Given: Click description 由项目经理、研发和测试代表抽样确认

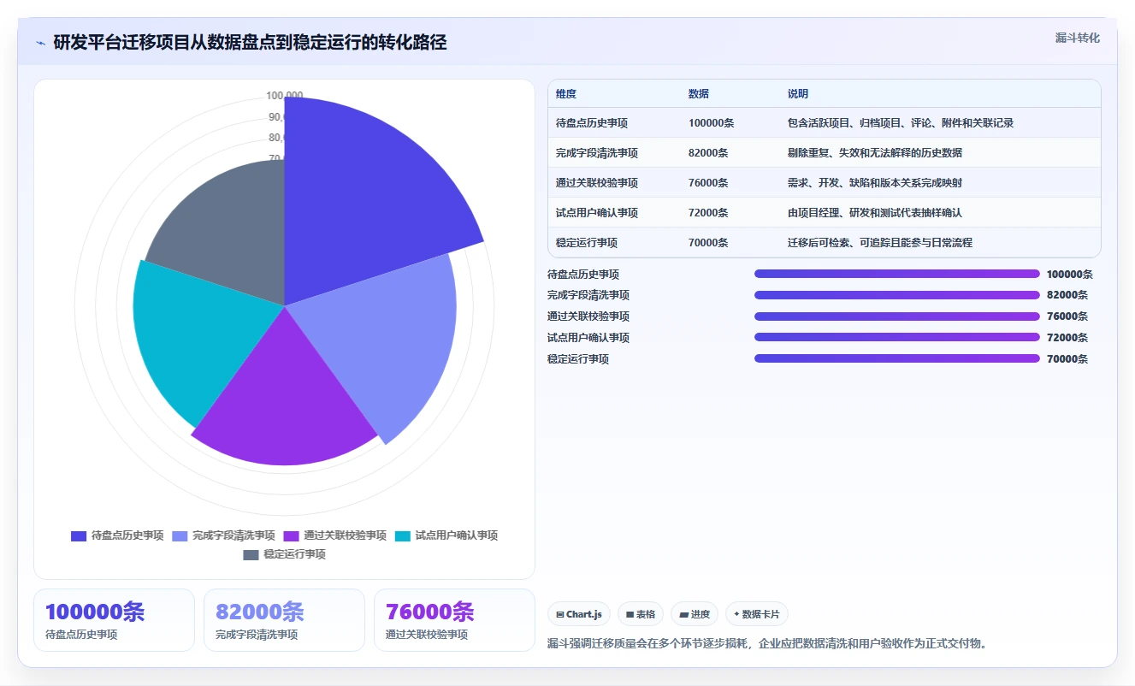Looking at the screenshot, I should (x=875, y=213).
